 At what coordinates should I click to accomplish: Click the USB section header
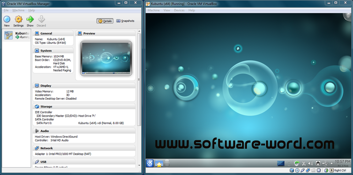[x=84, y=162]
